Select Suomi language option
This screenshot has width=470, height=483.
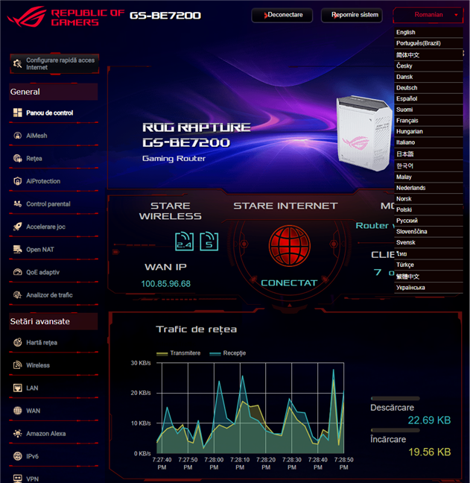pos(428,110)
